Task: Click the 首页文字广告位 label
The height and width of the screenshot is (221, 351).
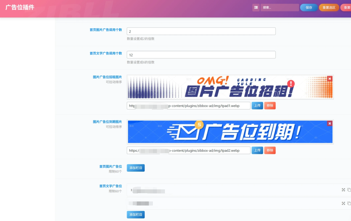Action: tap(111, 186)
